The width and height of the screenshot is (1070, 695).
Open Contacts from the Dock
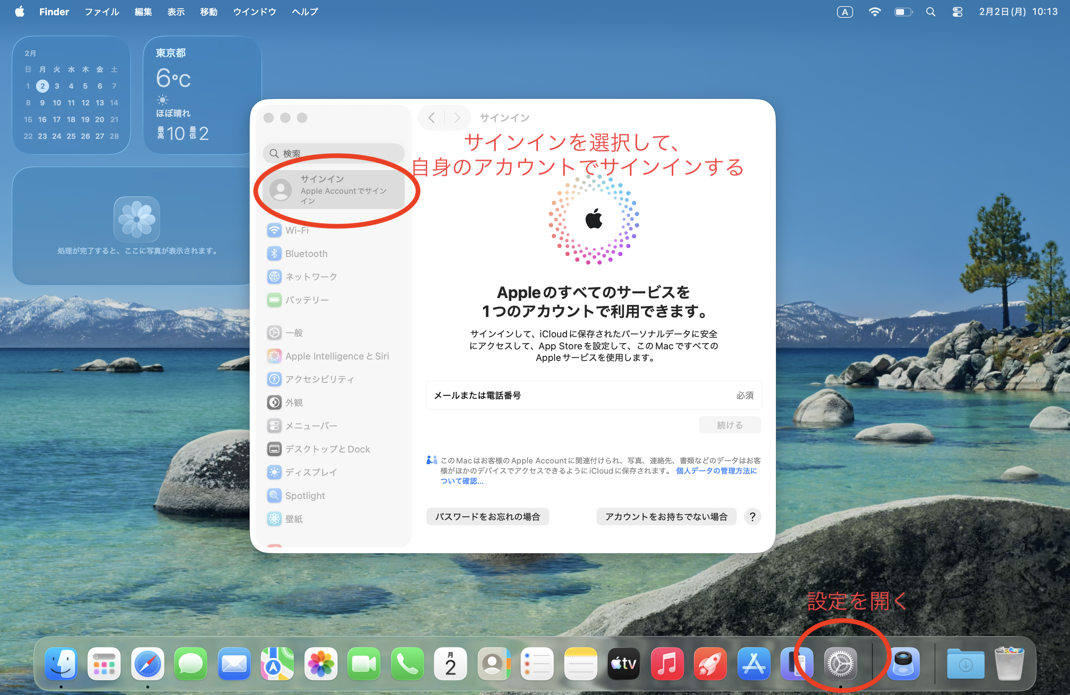494,663
